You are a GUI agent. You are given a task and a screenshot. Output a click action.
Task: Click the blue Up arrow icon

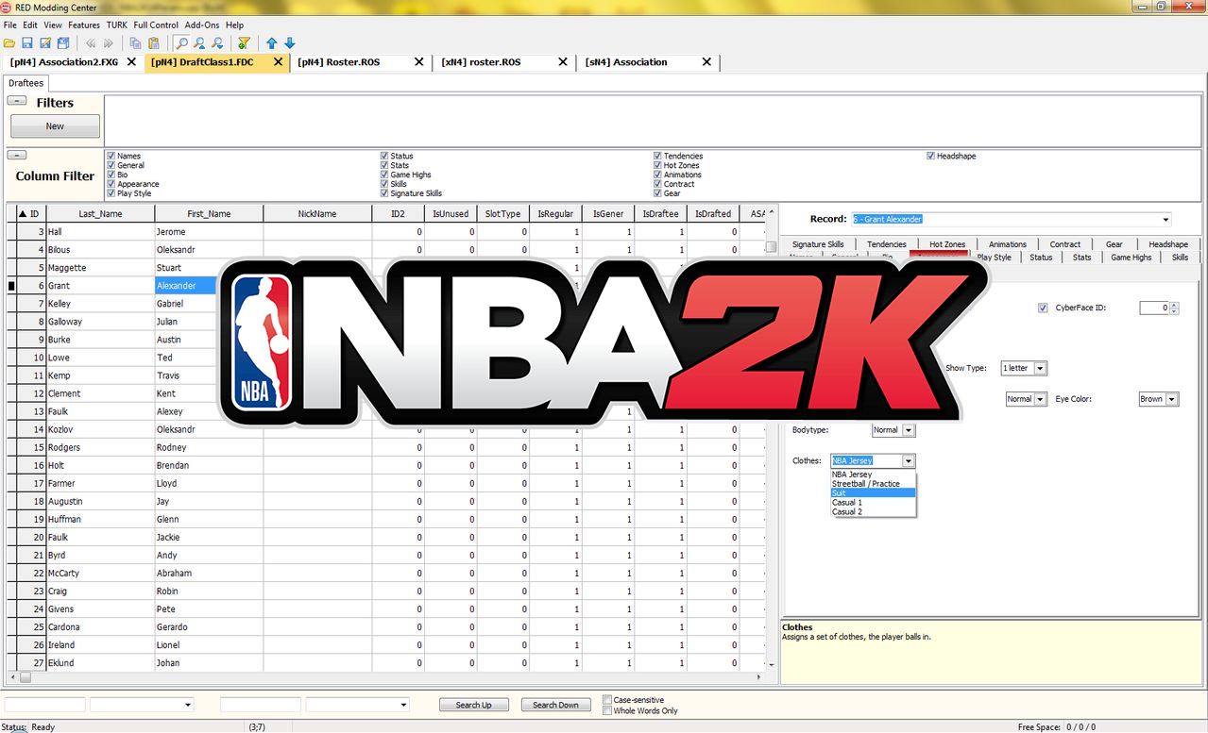272,43
